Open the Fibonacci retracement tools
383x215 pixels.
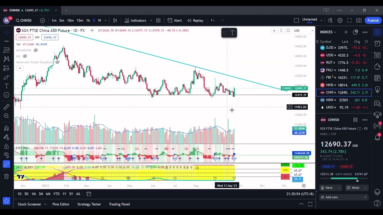coord(6,50)
